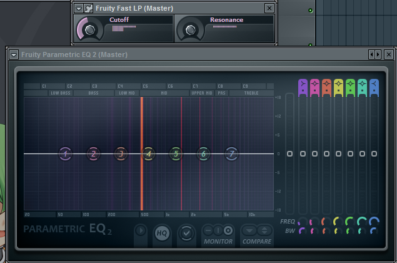Select band 4 node in the EQ graph
Viewport: 397px width, 263px height.
tap(148, 153)
